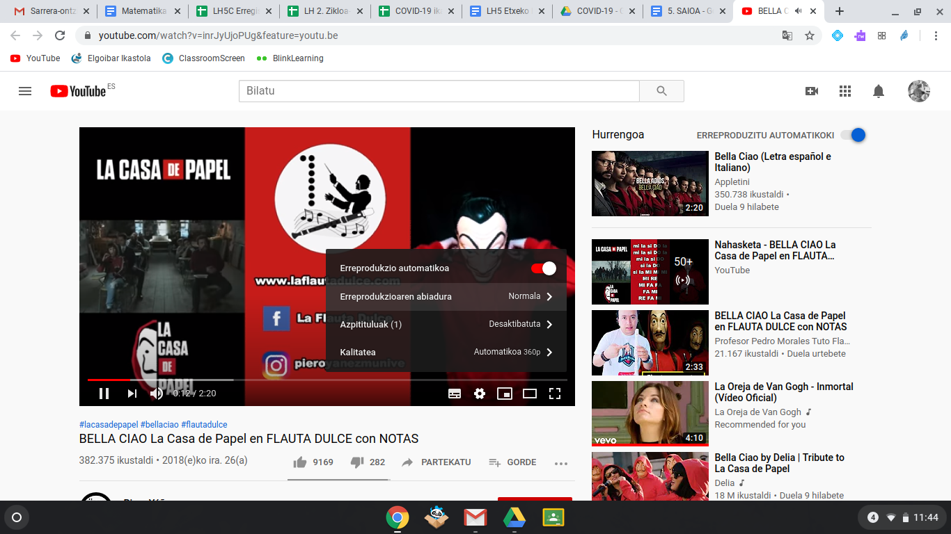Screen dimensions: 951x534
Task: Switch to Matematika document tab
Action: pyautogui.click(x=142, y=11)
